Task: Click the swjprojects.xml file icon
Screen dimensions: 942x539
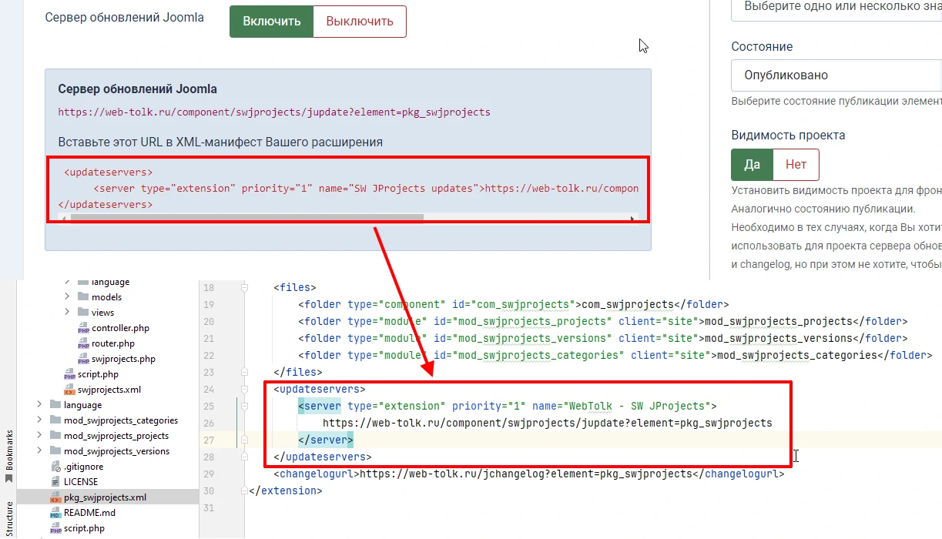Action: coord(70,390)
